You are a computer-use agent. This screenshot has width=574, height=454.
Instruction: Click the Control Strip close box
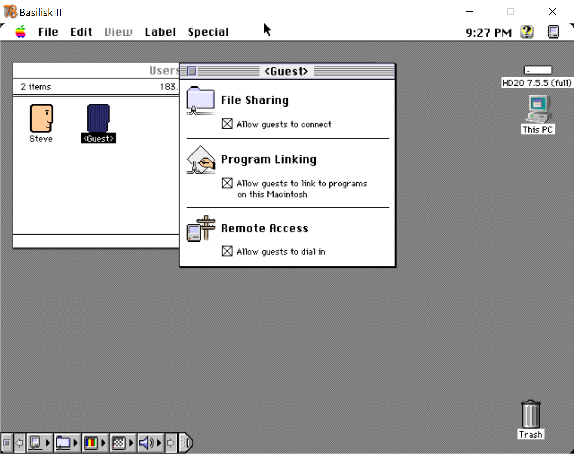(6, 443)
